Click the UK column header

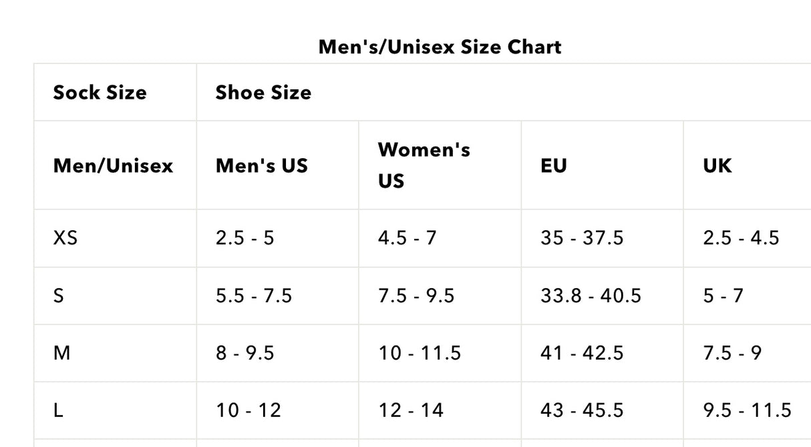point(717,165)
